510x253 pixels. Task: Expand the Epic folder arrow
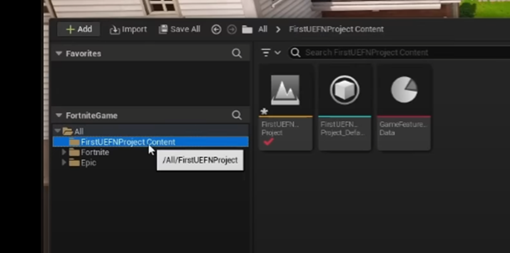tap(64, 162)
